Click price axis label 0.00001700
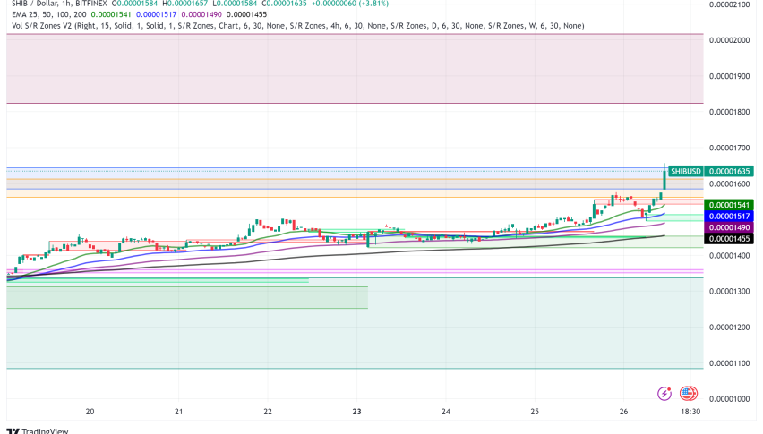 click(729, 148)
